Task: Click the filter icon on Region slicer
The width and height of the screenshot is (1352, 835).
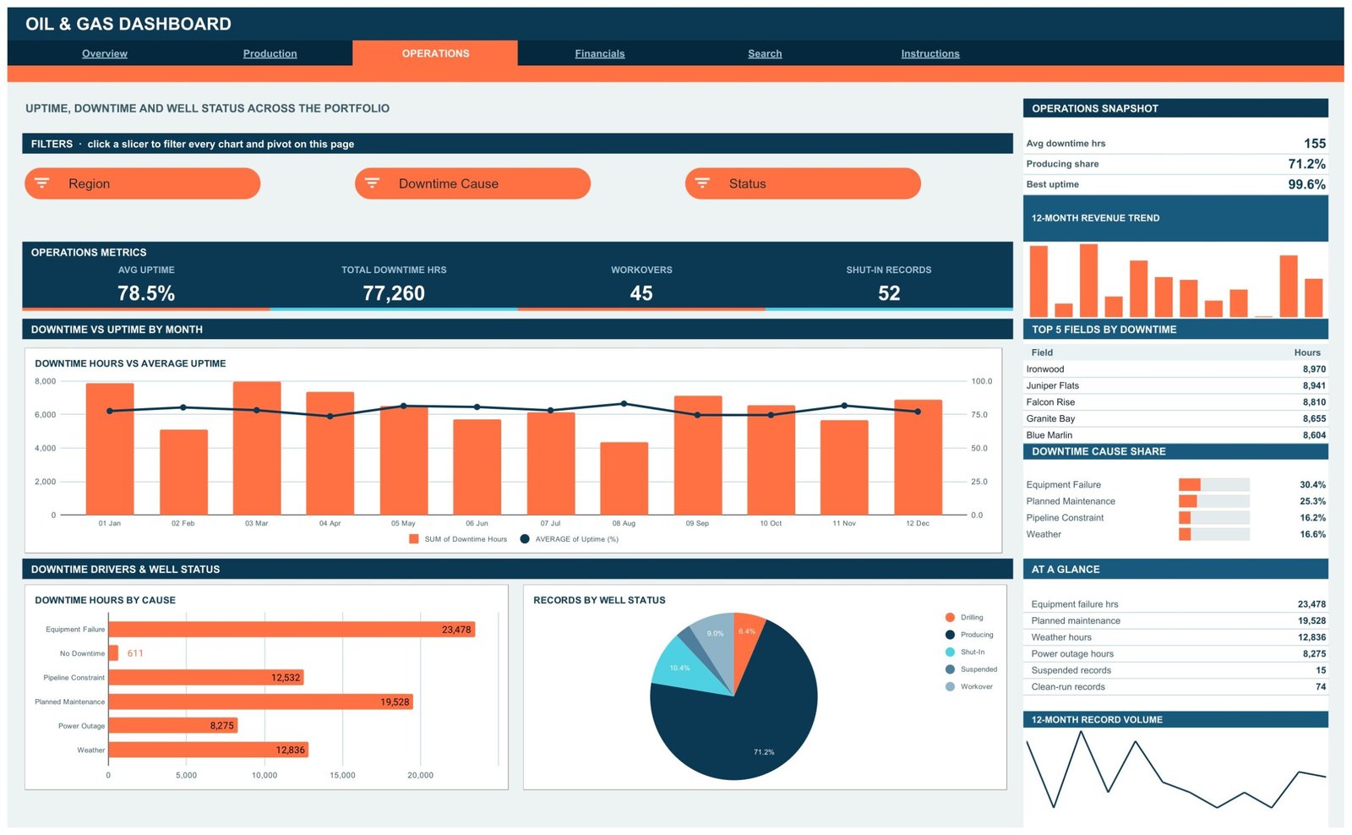Action: (42, 183)
